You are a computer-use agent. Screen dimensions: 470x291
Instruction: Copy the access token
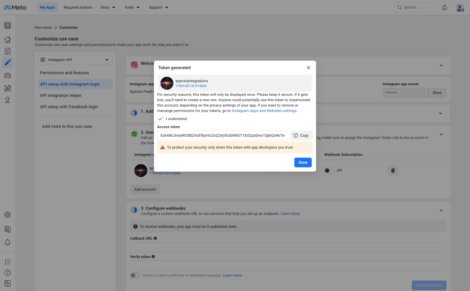(301, 135)
